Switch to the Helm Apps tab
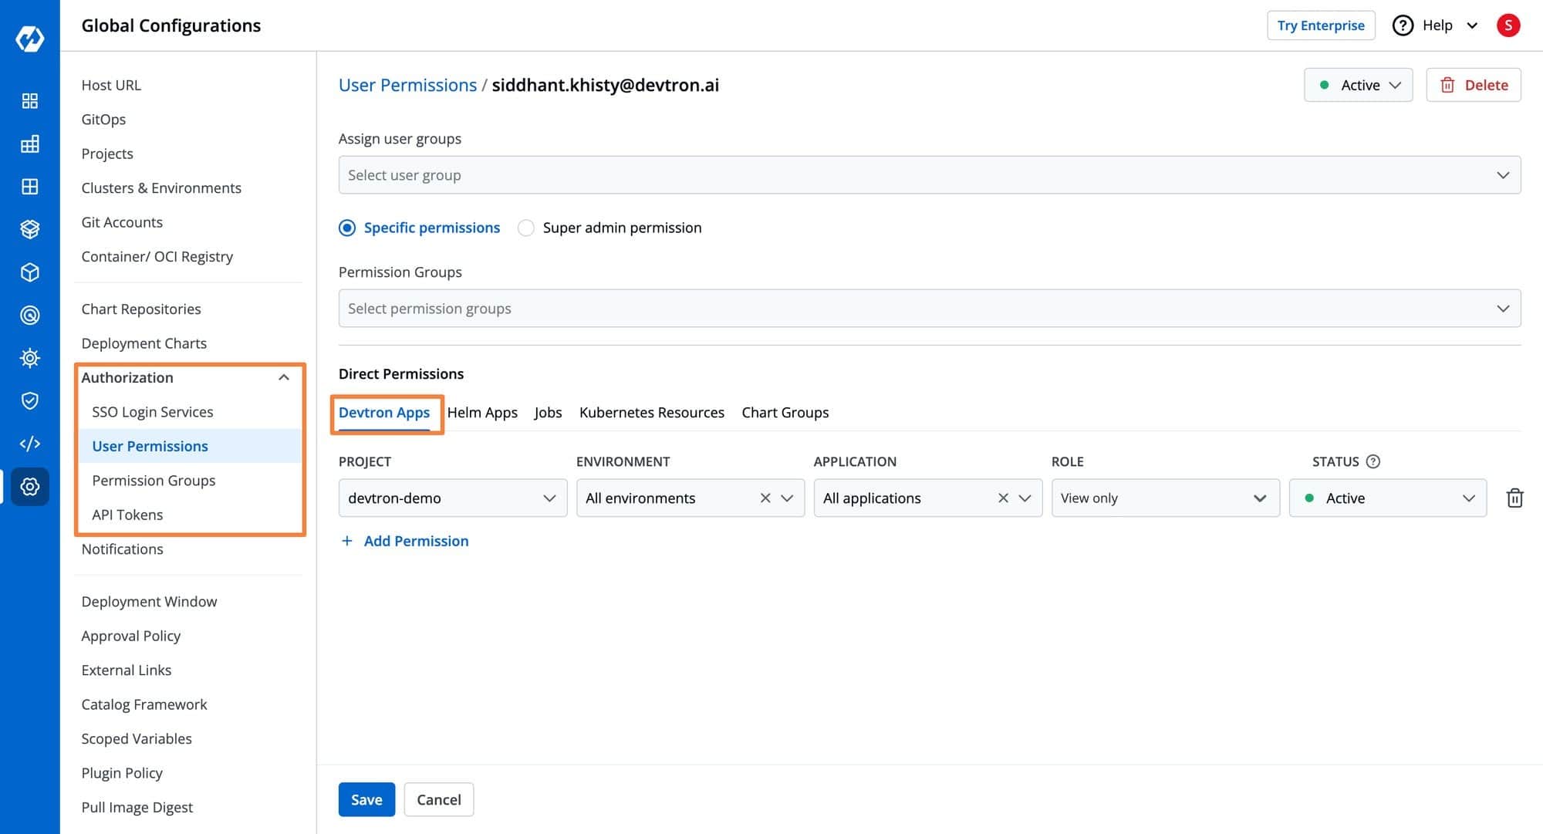 [482, 412]
